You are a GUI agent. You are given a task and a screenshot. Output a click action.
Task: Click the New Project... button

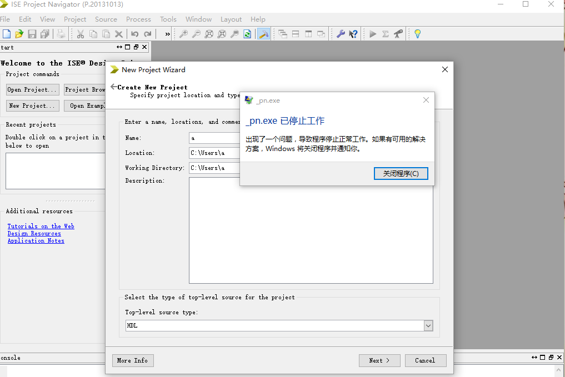33,105
